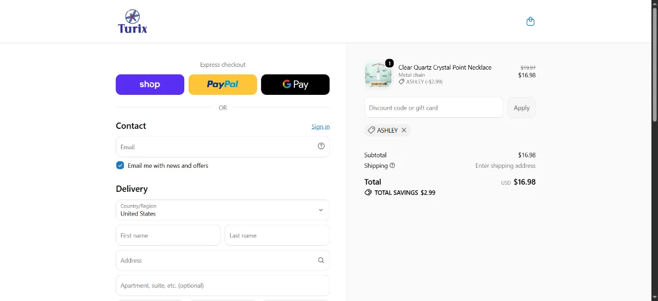Screen dimensions: 658x301
Task: Click the Enter shipping address text
Action: coord(506,166)
